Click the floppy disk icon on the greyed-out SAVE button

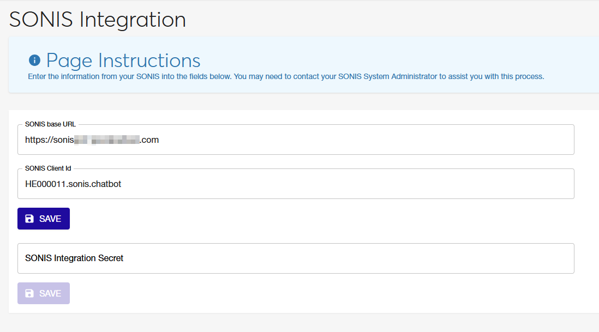29,293
